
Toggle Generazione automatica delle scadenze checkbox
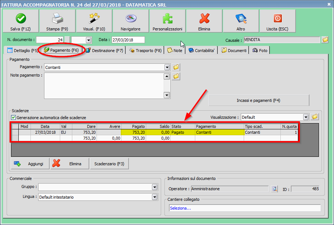[14, 117]
